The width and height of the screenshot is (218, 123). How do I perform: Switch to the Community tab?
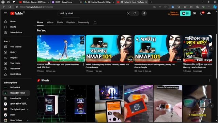(x=83, y=23)
